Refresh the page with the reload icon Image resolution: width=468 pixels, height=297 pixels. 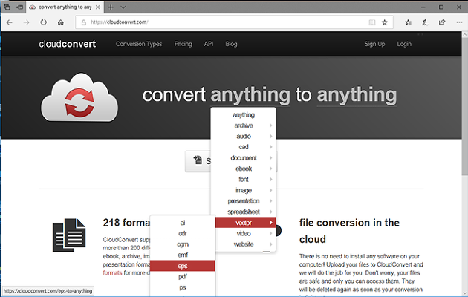pyautogui.click(x=44, y=22)
